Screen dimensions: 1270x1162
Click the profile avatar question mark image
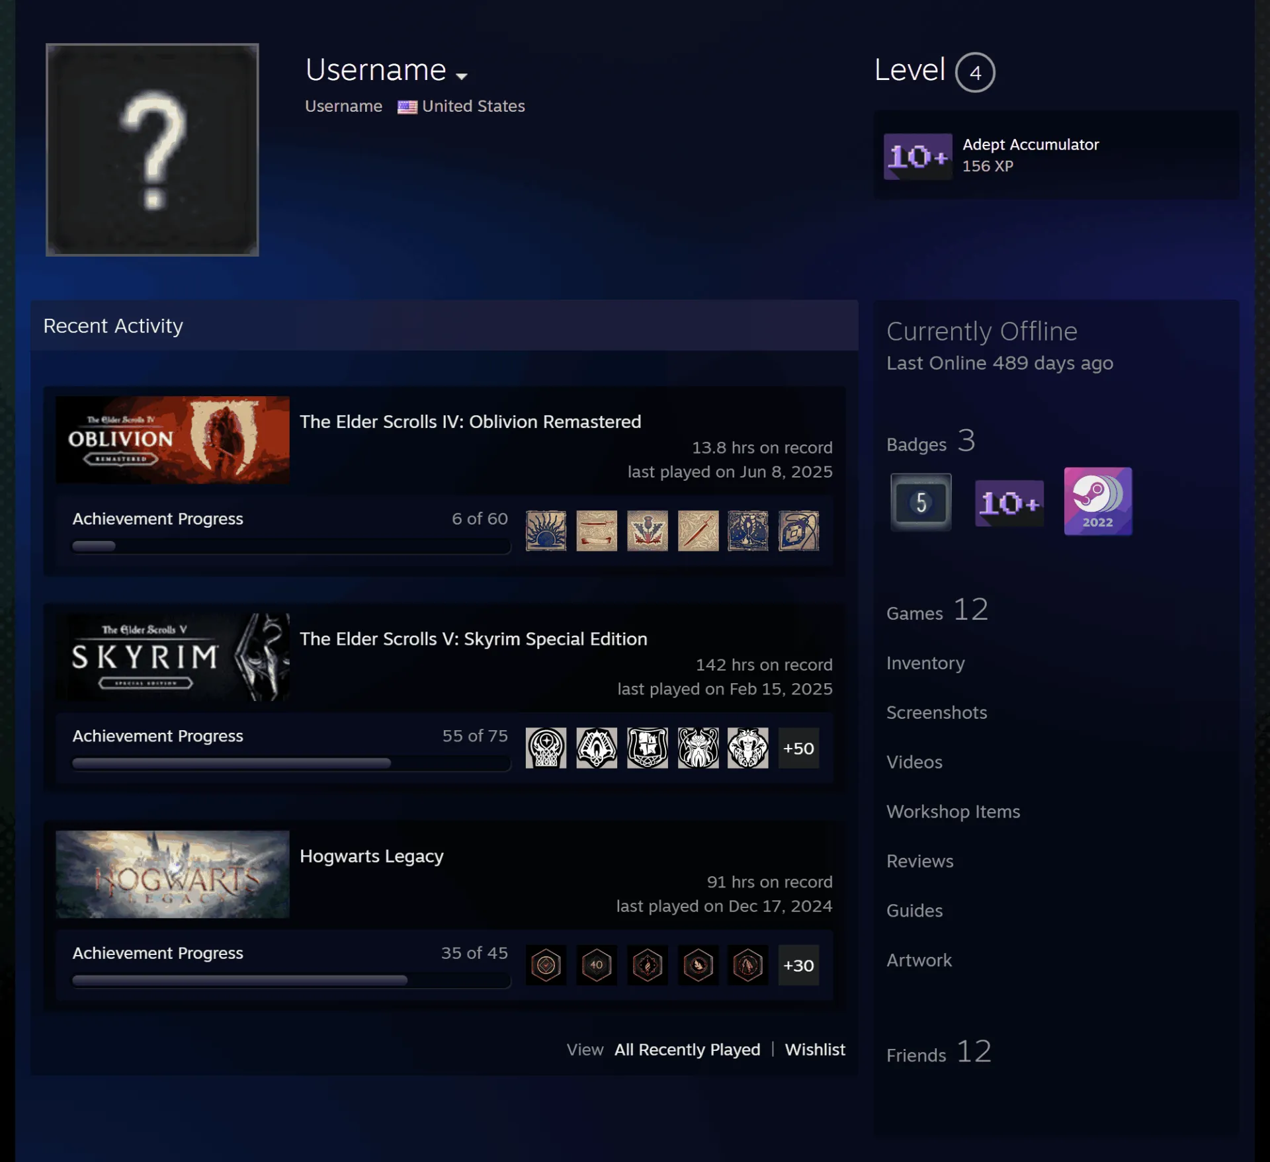point(152,150)
